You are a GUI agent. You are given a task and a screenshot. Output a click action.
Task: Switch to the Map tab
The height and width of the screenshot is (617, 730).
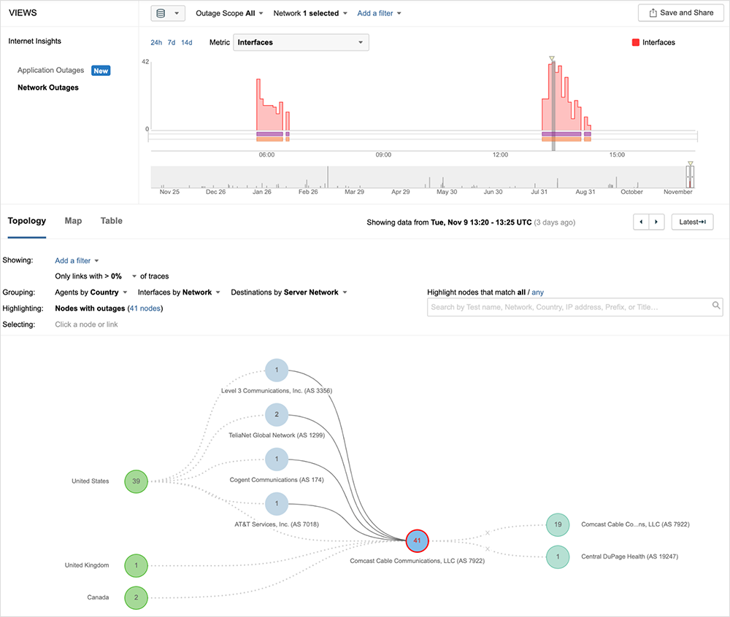(73, 221)
